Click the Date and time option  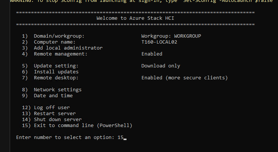(x=53, y=96)
